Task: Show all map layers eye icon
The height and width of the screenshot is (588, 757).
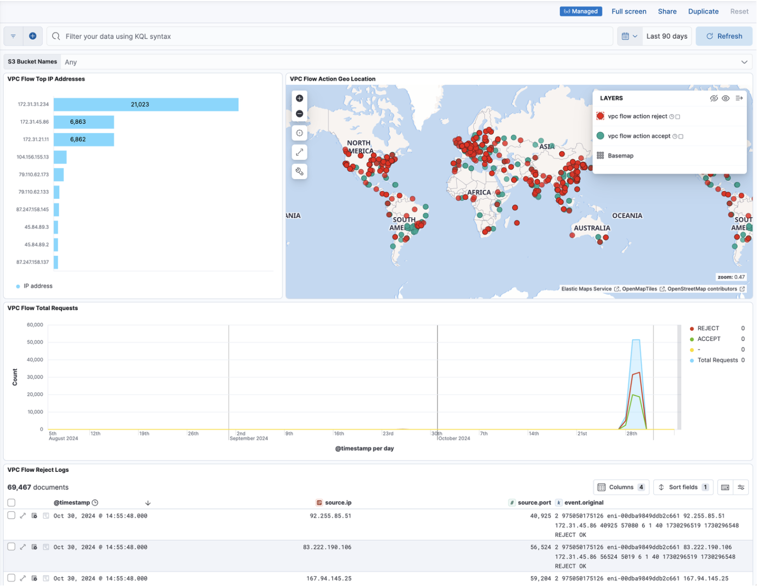Action: point(726,98)
